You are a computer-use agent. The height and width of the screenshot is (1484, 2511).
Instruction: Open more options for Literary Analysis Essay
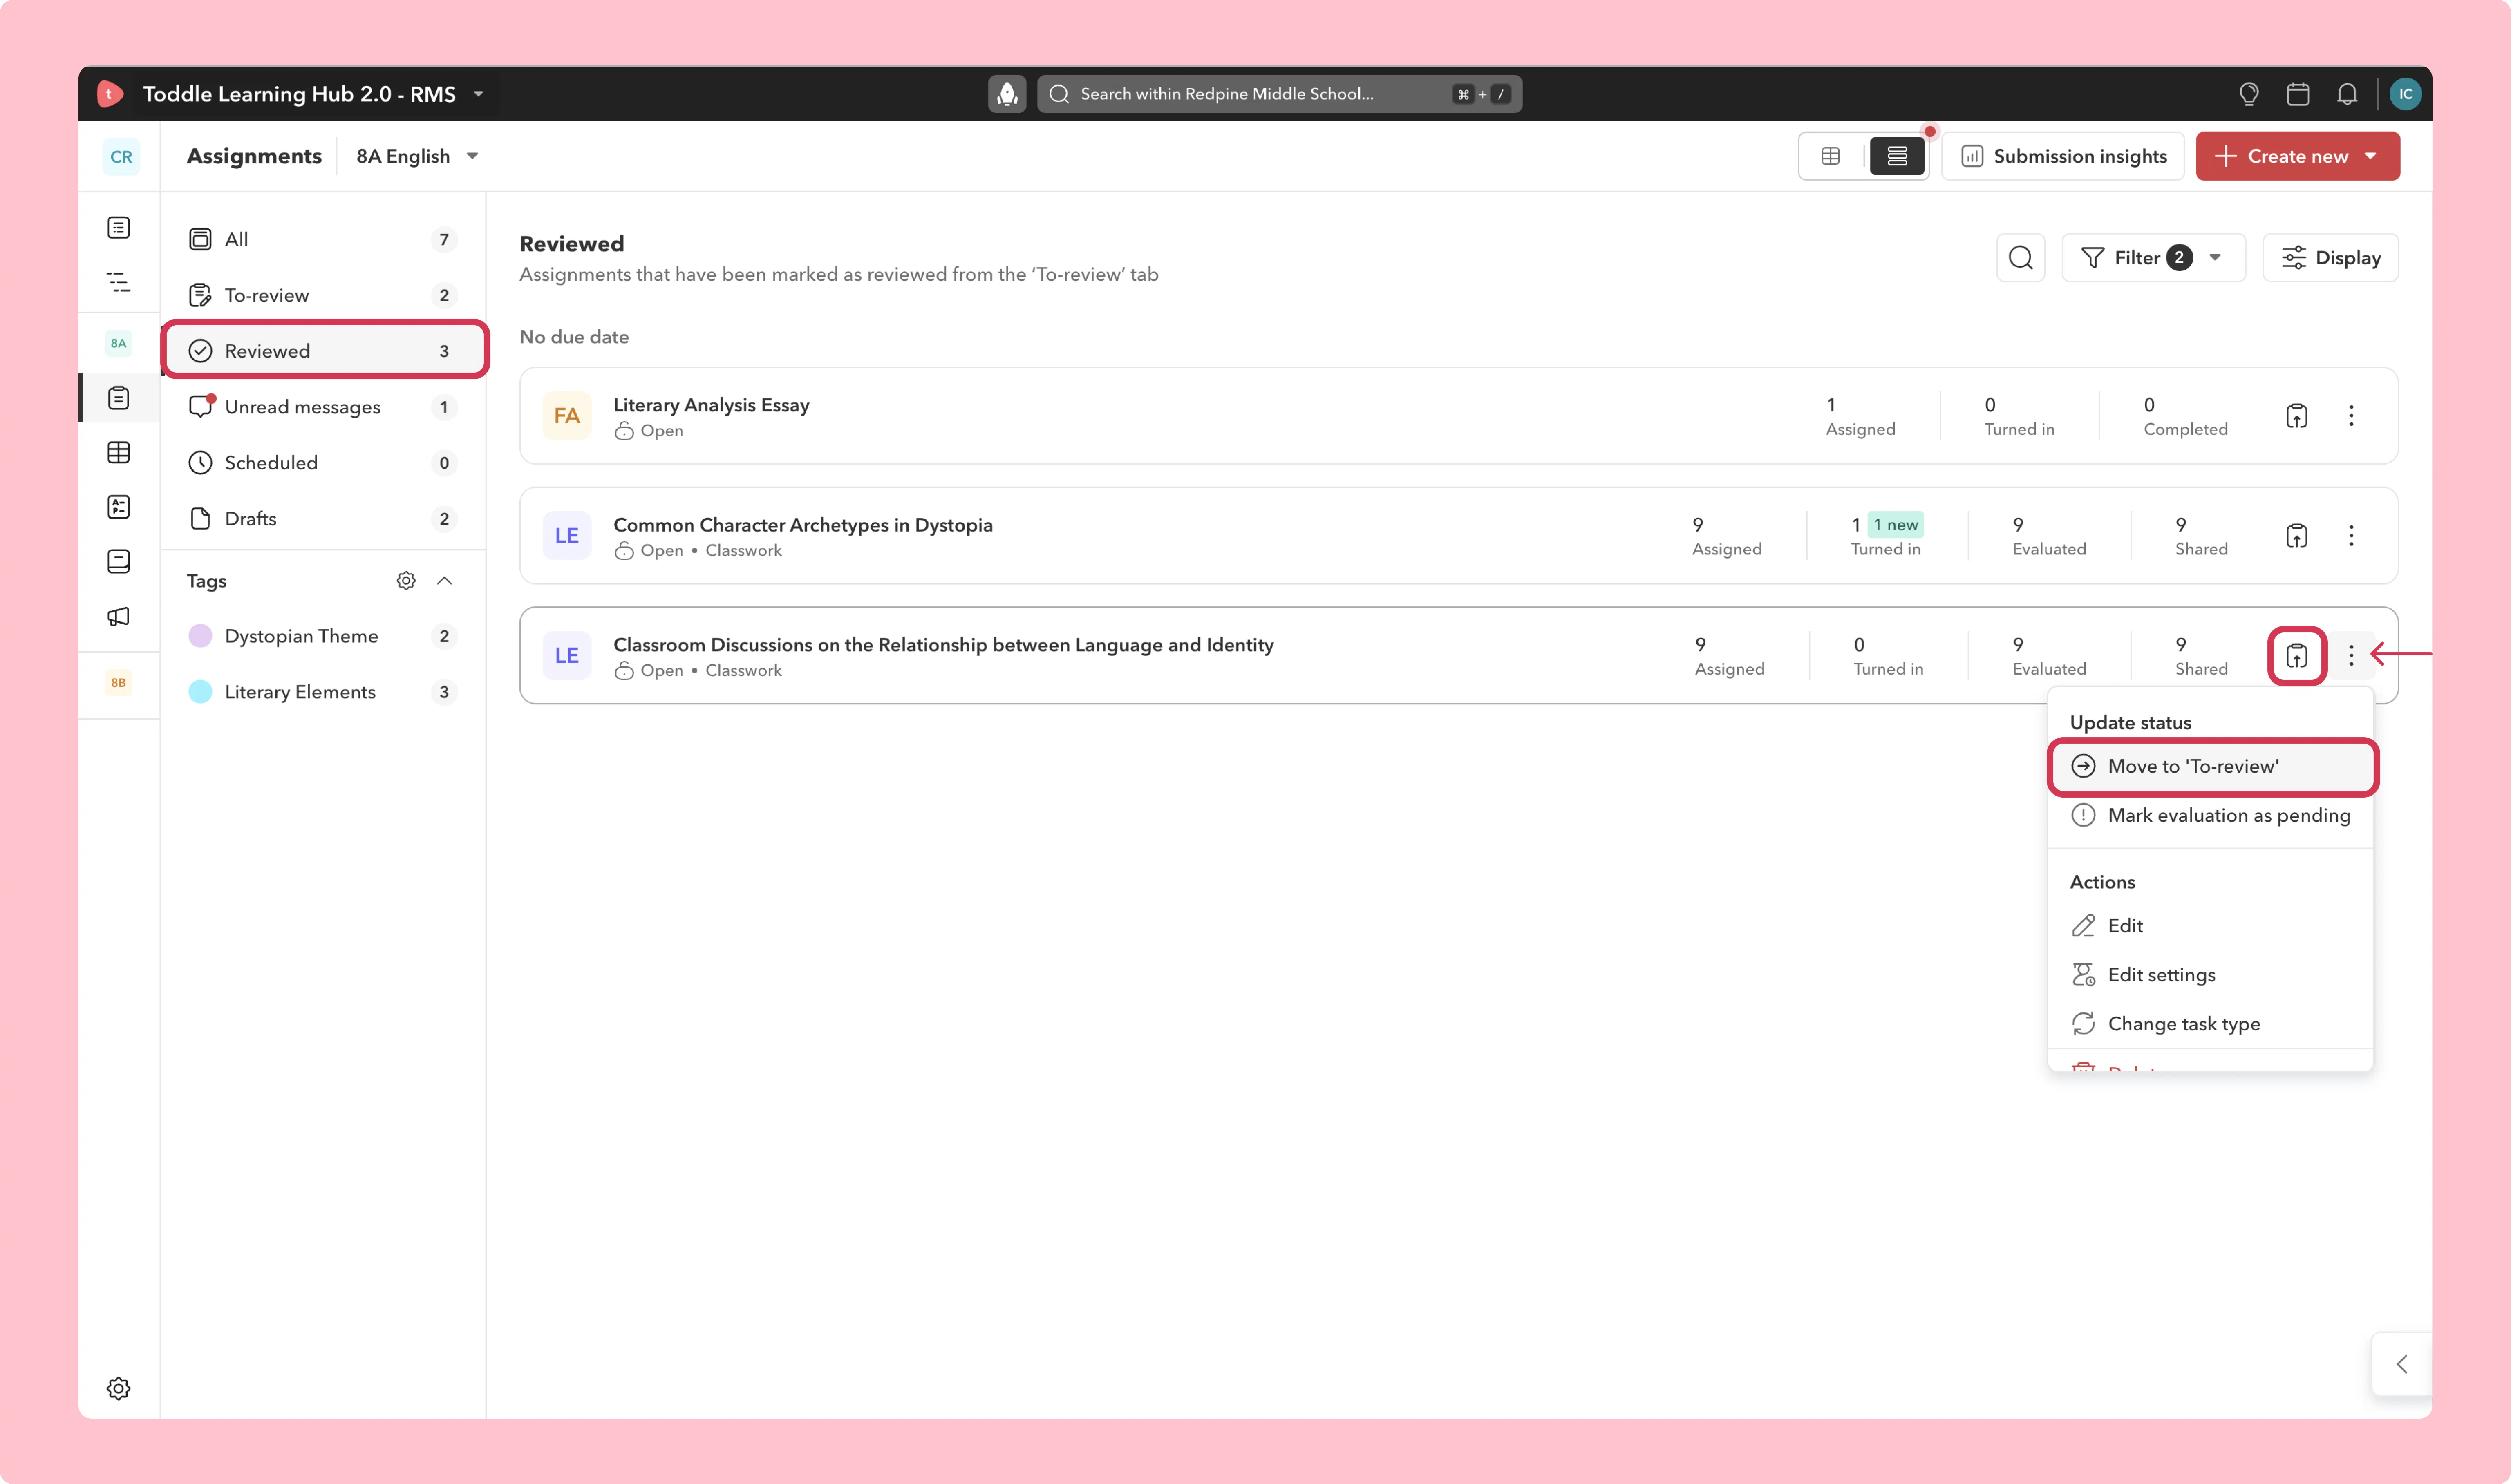(x=2351, y=416)
